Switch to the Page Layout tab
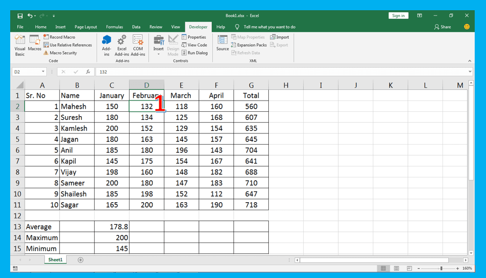The width and height of the screenshot is (486, 278). (86, 27)
